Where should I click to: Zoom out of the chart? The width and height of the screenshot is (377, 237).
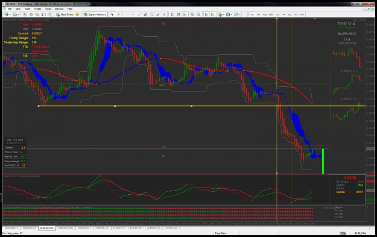(198, 14)
